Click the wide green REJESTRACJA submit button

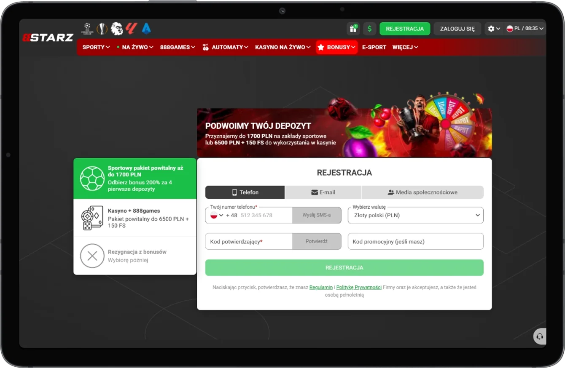[x=344, y=268]
